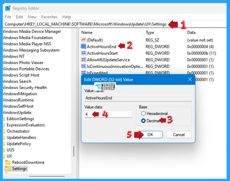Select UpdatePolicy key
This screenshot has height=181, width=230.
pos(19,144)
